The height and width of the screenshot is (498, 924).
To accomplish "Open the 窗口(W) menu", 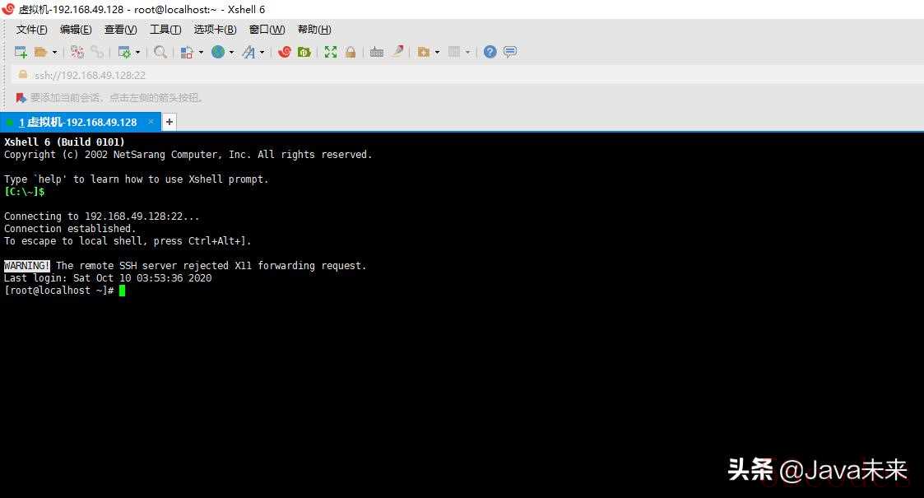I will click(267, 30).
